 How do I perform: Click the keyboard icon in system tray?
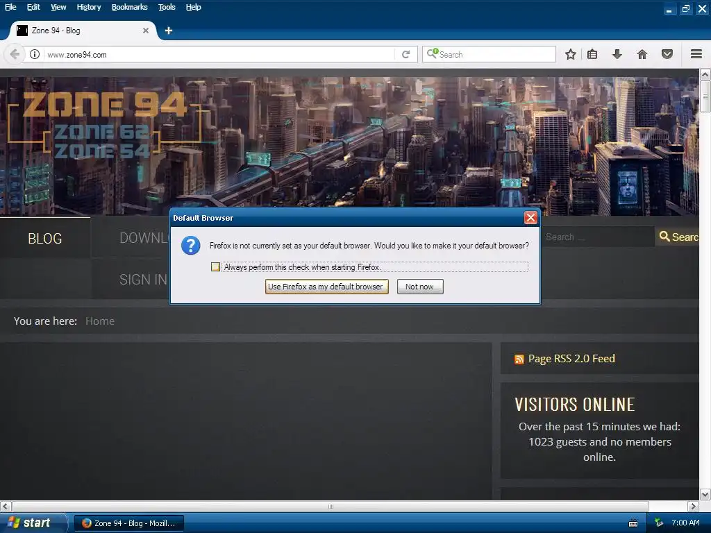pos(633,523)
